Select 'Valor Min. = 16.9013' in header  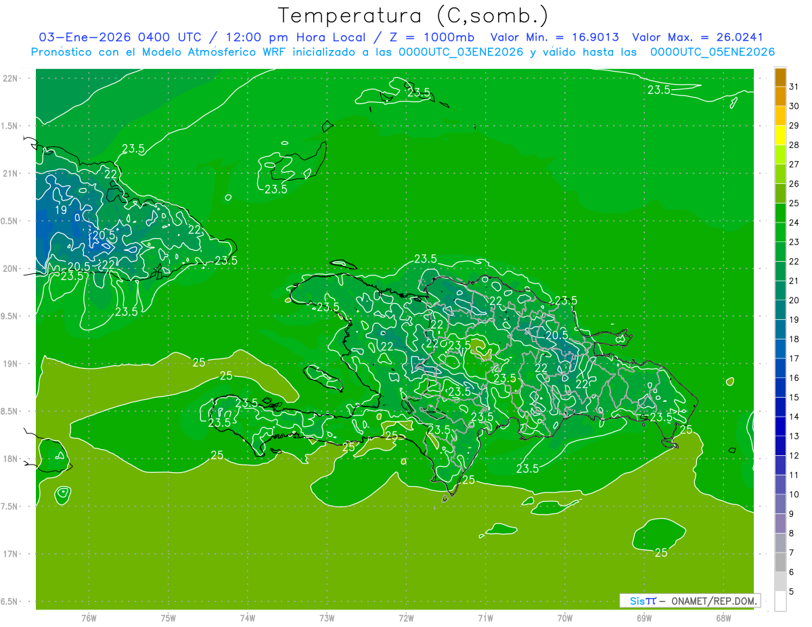(x=554, y=37)
